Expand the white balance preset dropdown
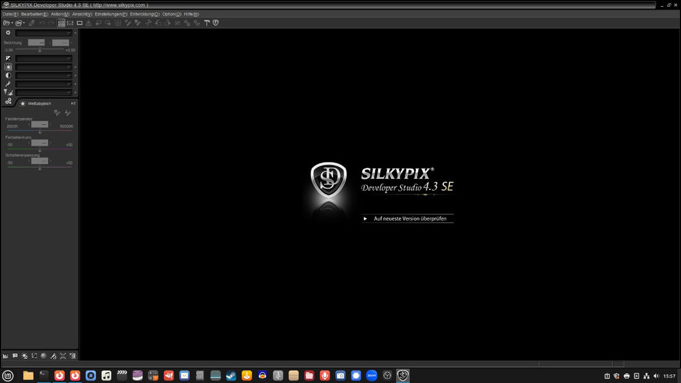This screenshot has height=383, width=681. coord(43,67)
